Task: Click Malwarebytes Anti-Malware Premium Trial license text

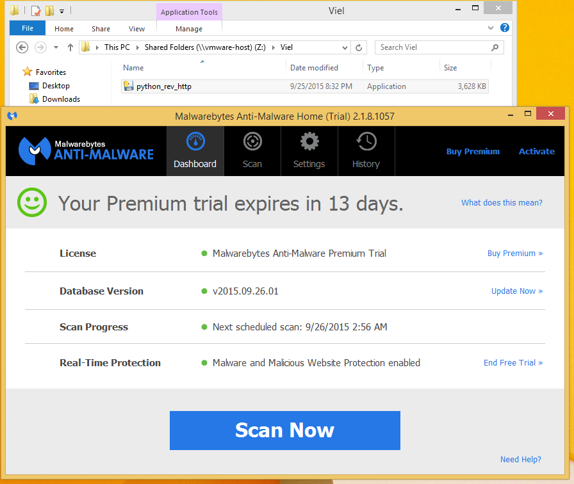Action: 299,253
